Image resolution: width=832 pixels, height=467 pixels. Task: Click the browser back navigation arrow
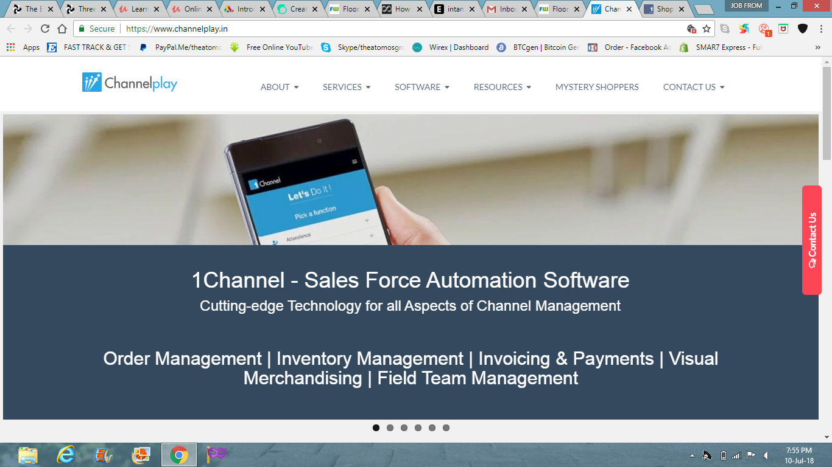pos(9,28)
